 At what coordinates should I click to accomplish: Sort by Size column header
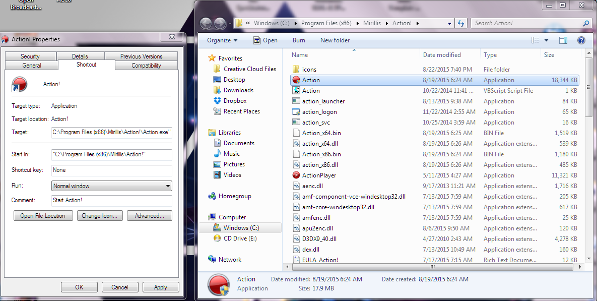[x=549, y=55]
